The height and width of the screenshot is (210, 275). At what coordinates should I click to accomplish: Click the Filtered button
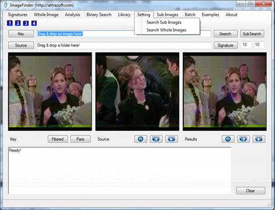pos(58,139)
